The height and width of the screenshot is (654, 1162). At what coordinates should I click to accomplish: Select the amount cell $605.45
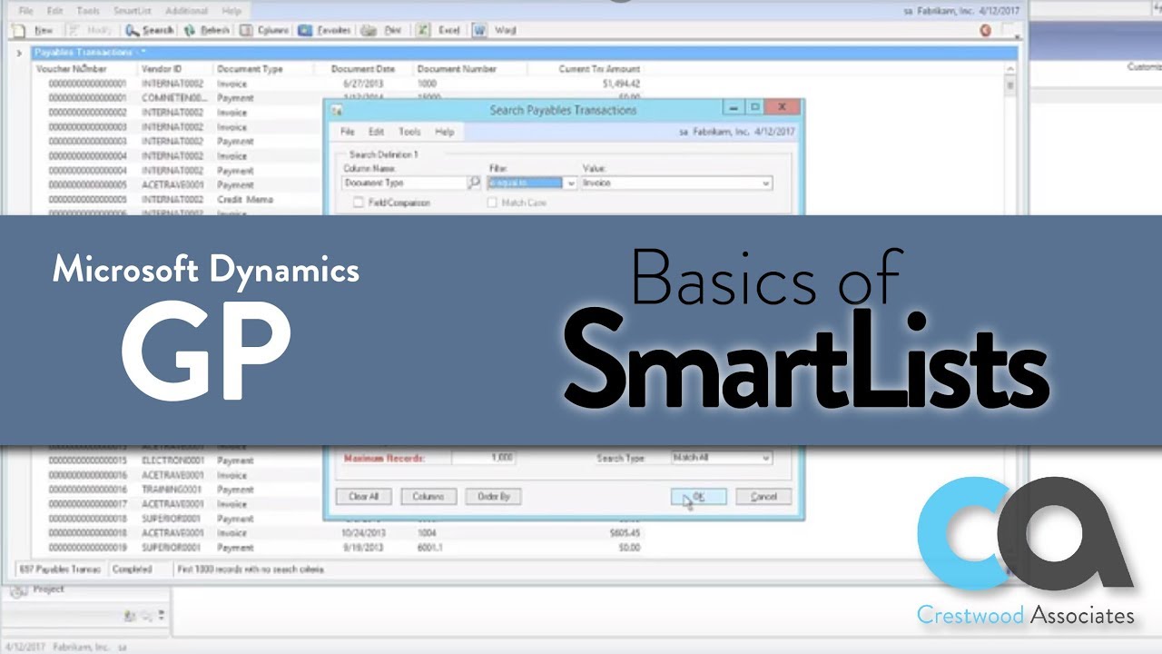(625, 533)
